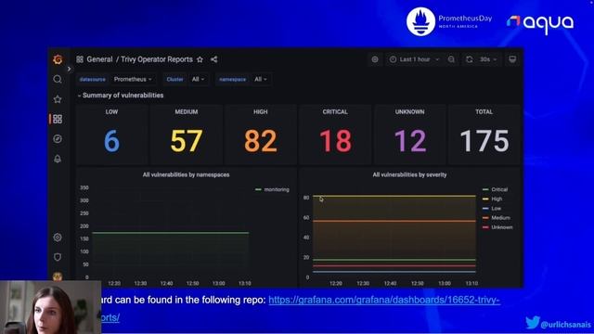Open Configuration gear in sidebar

point(58,238)
